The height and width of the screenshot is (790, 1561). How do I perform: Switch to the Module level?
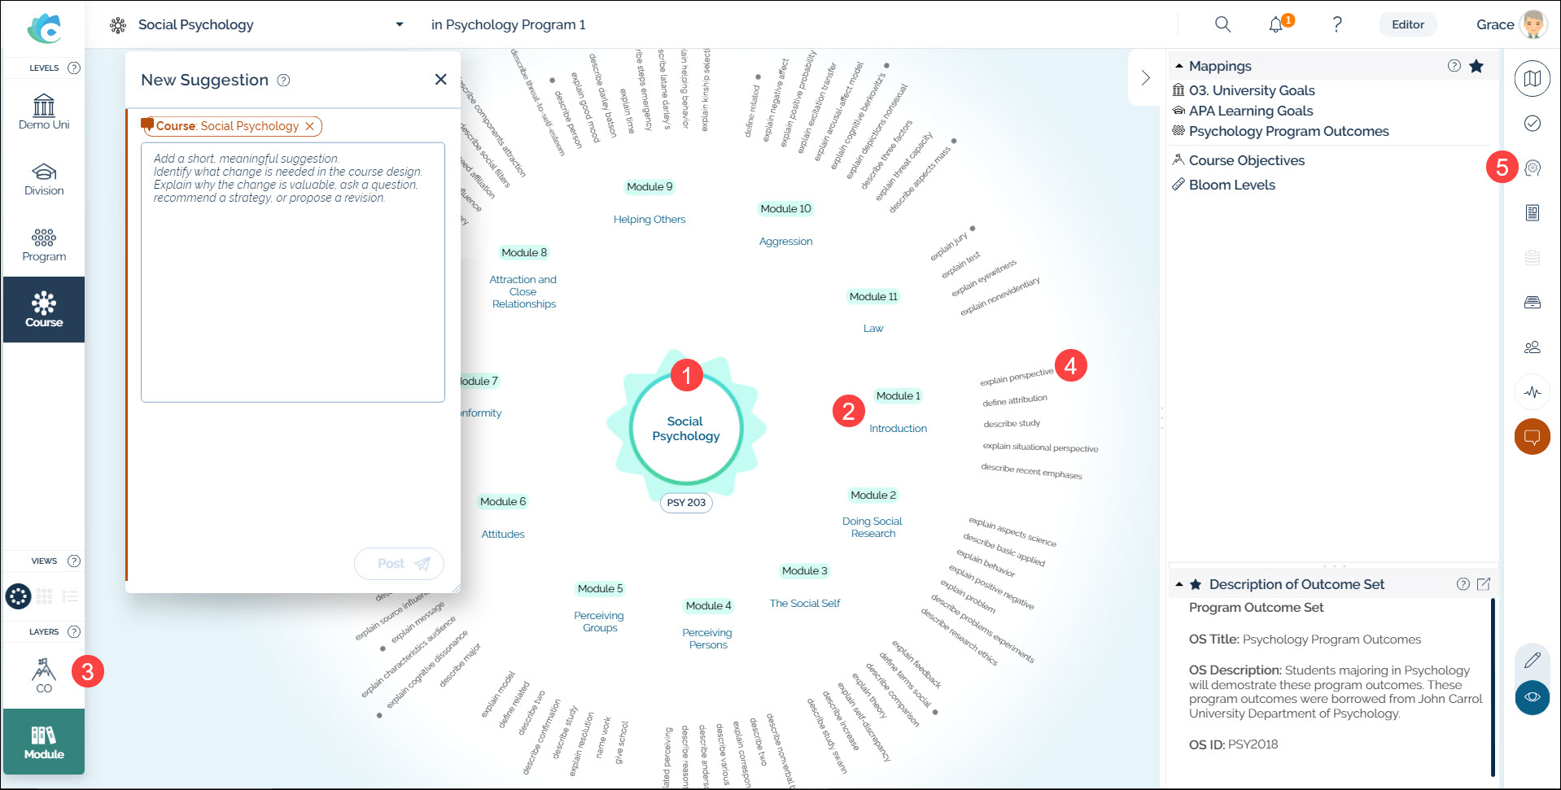point(44,741)
